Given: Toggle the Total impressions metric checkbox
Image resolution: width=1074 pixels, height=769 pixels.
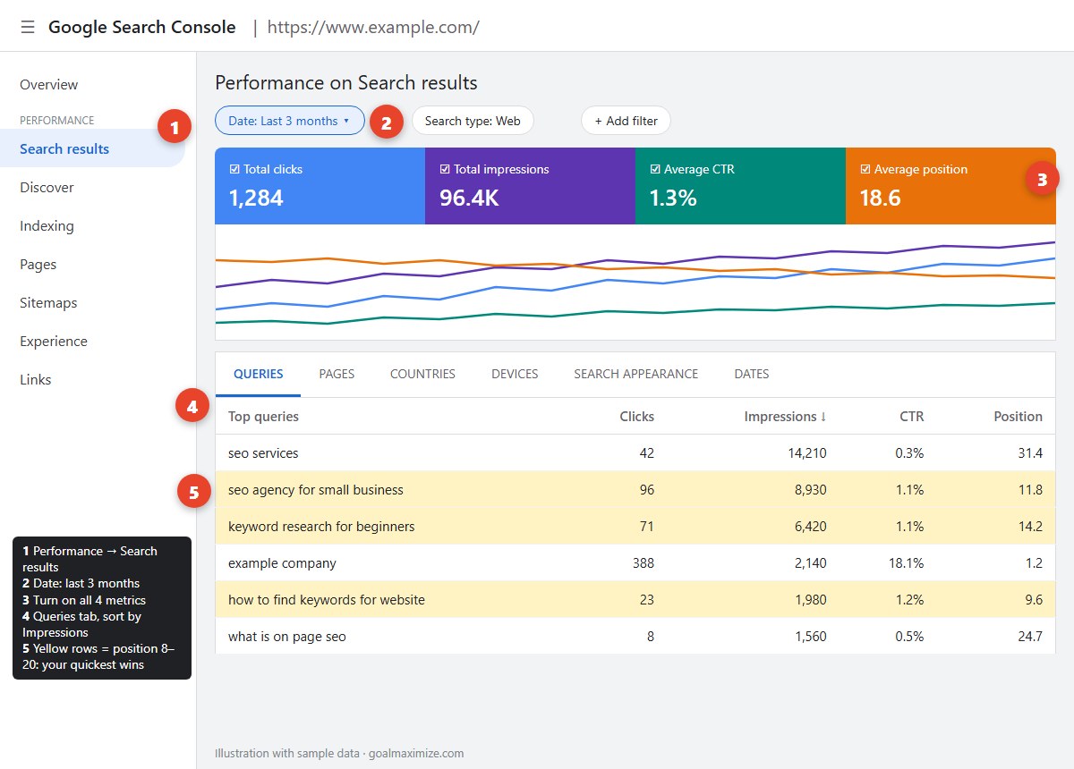Looking at the screenshot, I should [x=445, y=169].
